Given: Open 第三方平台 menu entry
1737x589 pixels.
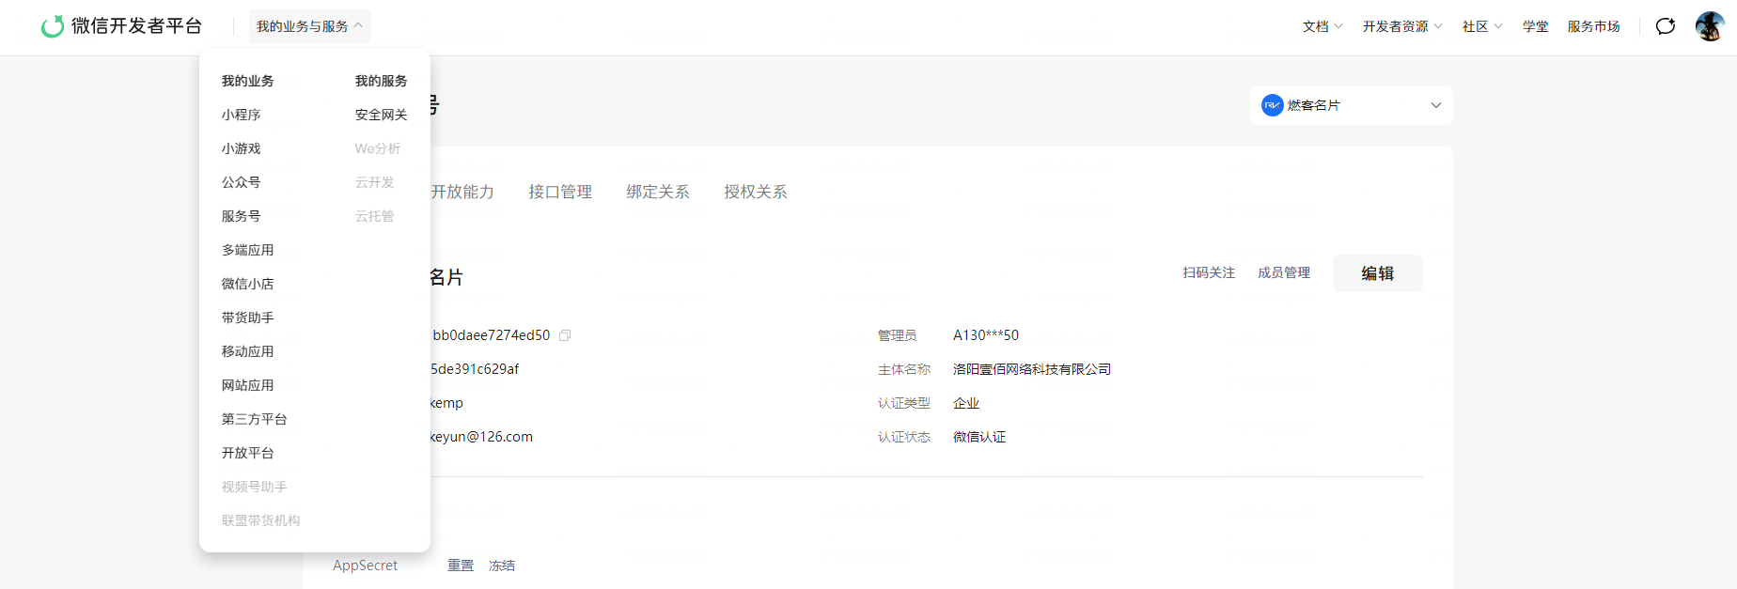Looking at the screenshot, I should click(x=255, y=419).
